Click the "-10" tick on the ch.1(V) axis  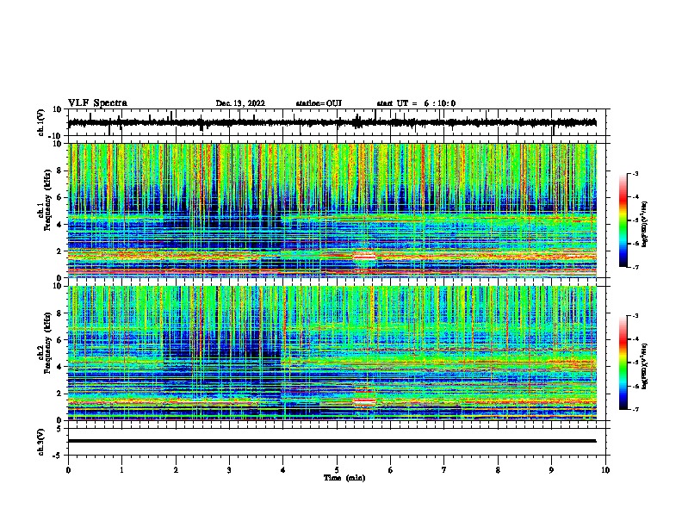point(56,136)
